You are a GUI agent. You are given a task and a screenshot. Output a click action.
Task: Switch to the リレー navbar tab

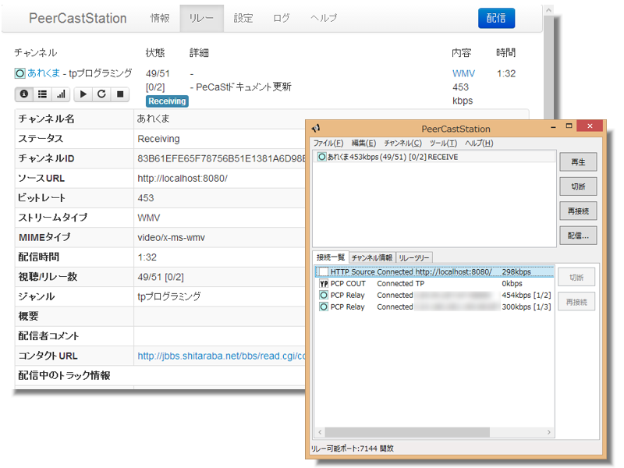click(x=202, y=18)
